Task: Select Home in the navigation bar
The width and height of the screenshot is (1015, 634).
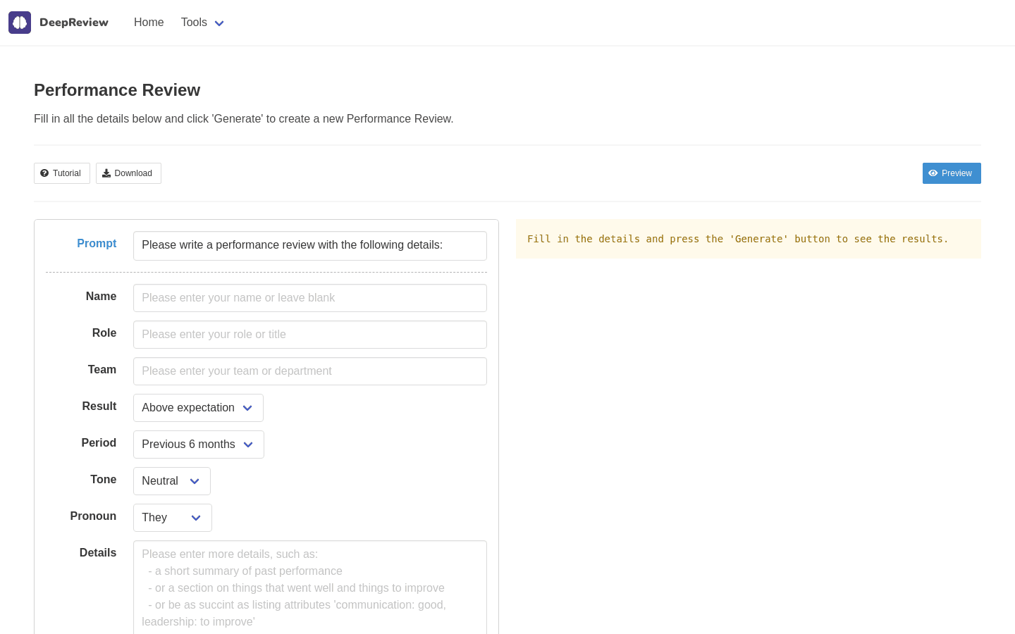Action: tap(149, 22)
